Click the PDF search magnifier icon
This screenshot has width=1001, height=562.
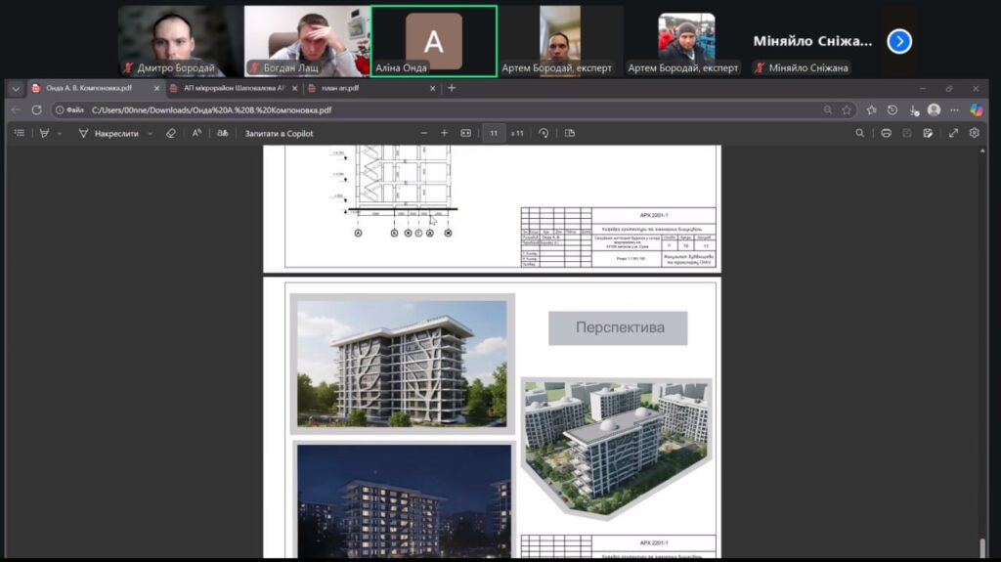click(x=860, y=133)
